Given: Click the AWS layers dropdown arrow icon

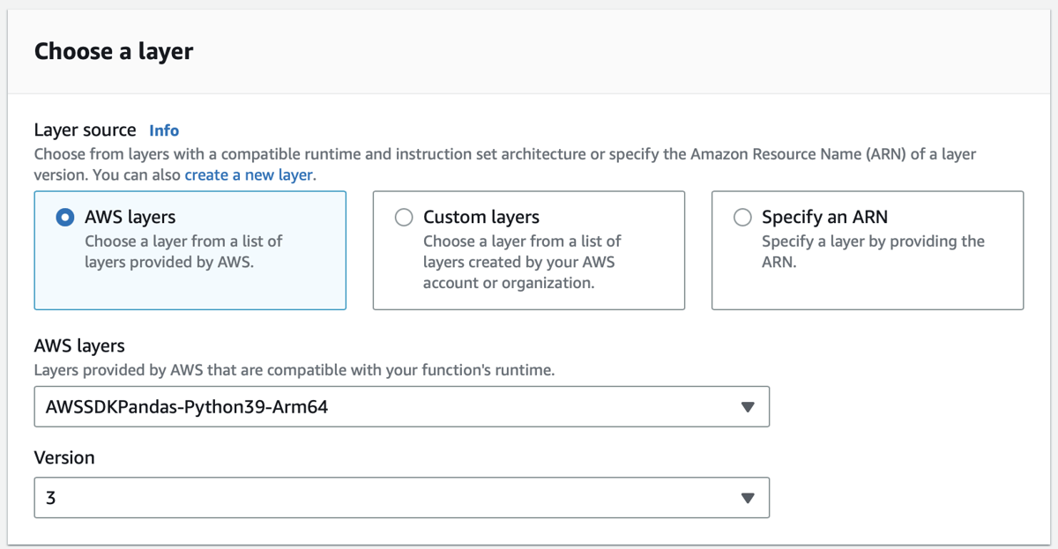Looking at the screenshot, I should [749, 406].
